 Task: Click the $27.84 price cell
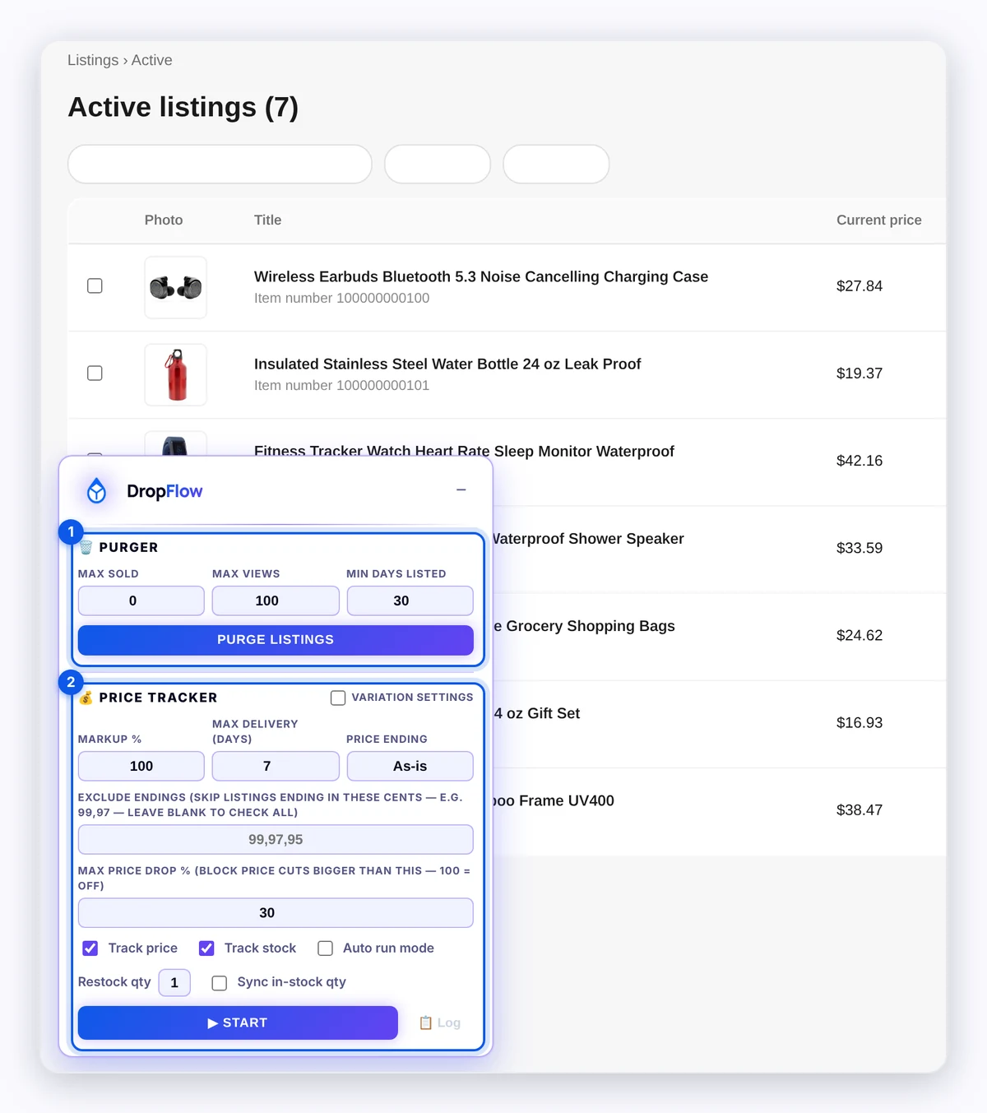pyautogui.click(x=860, y=285)
